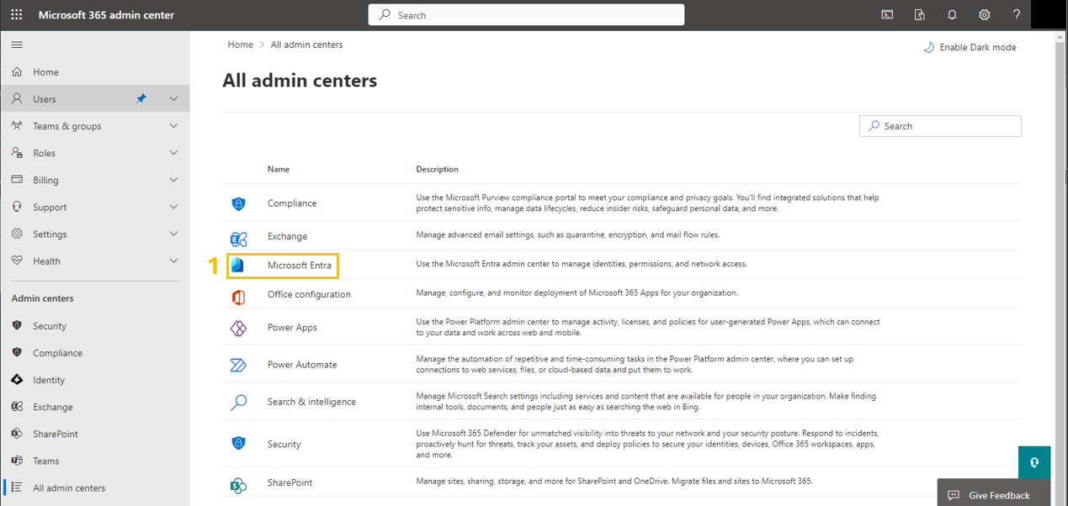Click the vertical page scrollbar
Screen dimensions: 1068x506
point(1060,268)
